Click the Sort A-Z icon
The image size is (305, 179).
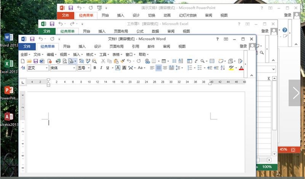point(223,68)
